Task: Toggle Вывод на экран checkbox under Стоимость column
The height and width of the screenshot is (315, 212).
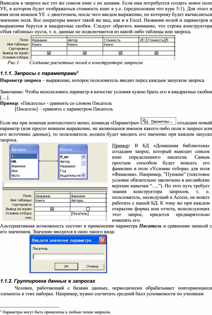Action: [x=121, y=53]
